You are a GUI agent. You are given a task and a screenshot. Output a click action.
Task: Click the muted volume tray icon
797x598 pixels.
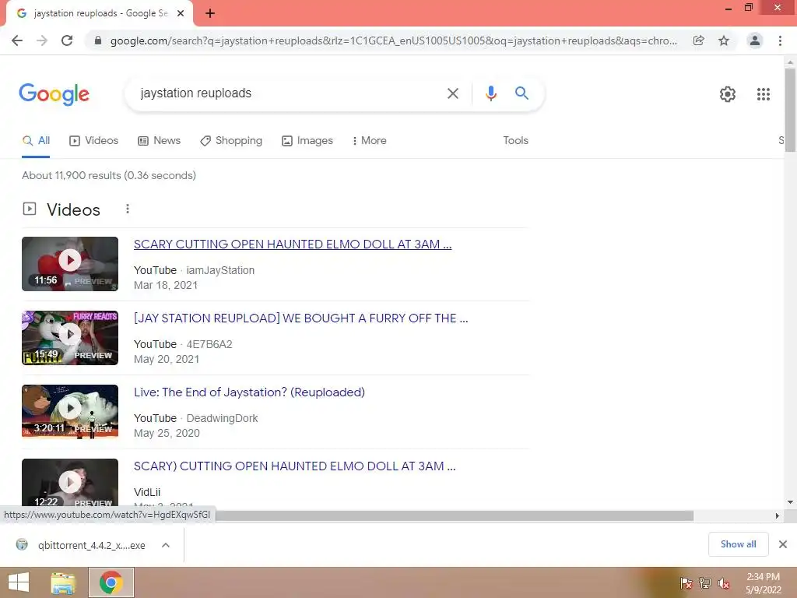tap(723, 582)
